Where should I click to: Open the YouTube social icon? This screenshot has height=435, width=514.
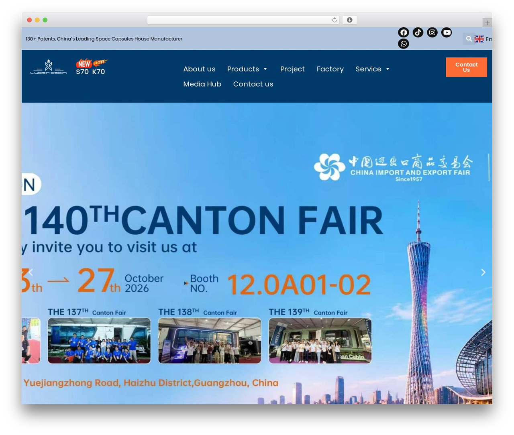click(x=447, y=33)
